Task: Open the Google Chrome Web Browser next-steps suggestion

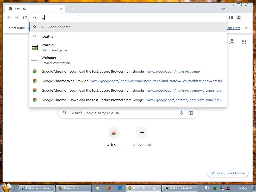Action: pos(128,81)
